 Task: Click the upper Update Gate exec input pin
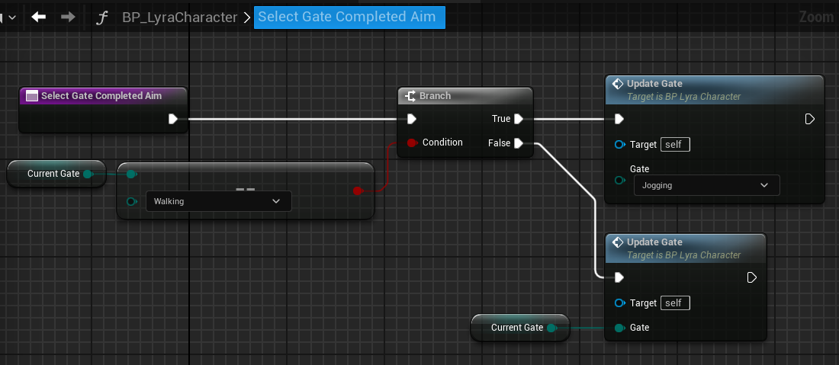click(619, 119)
